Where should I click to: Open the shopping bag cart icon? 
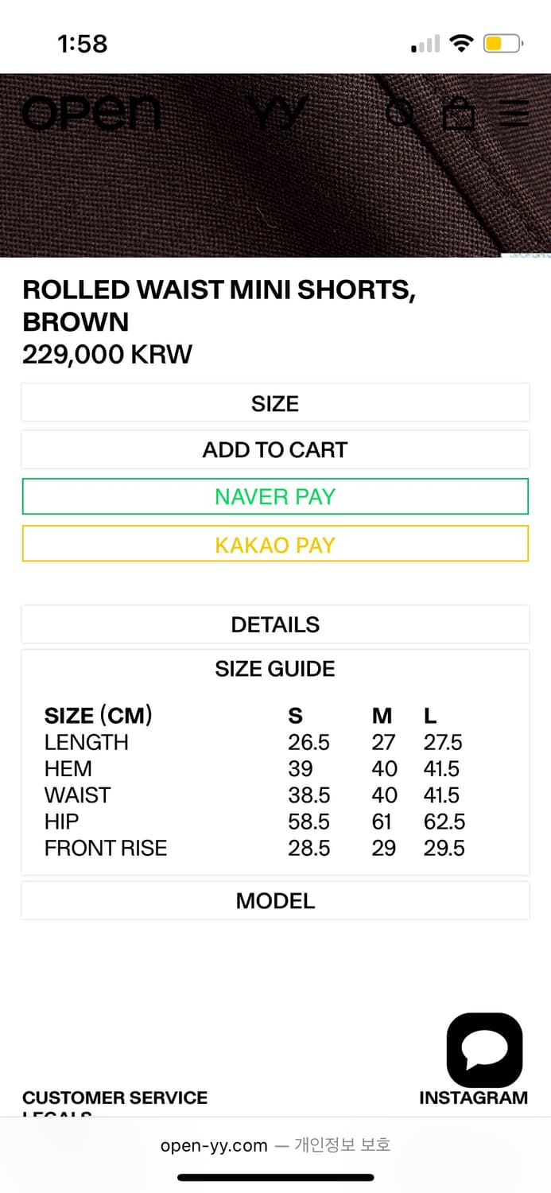click(x=459, y=113)
